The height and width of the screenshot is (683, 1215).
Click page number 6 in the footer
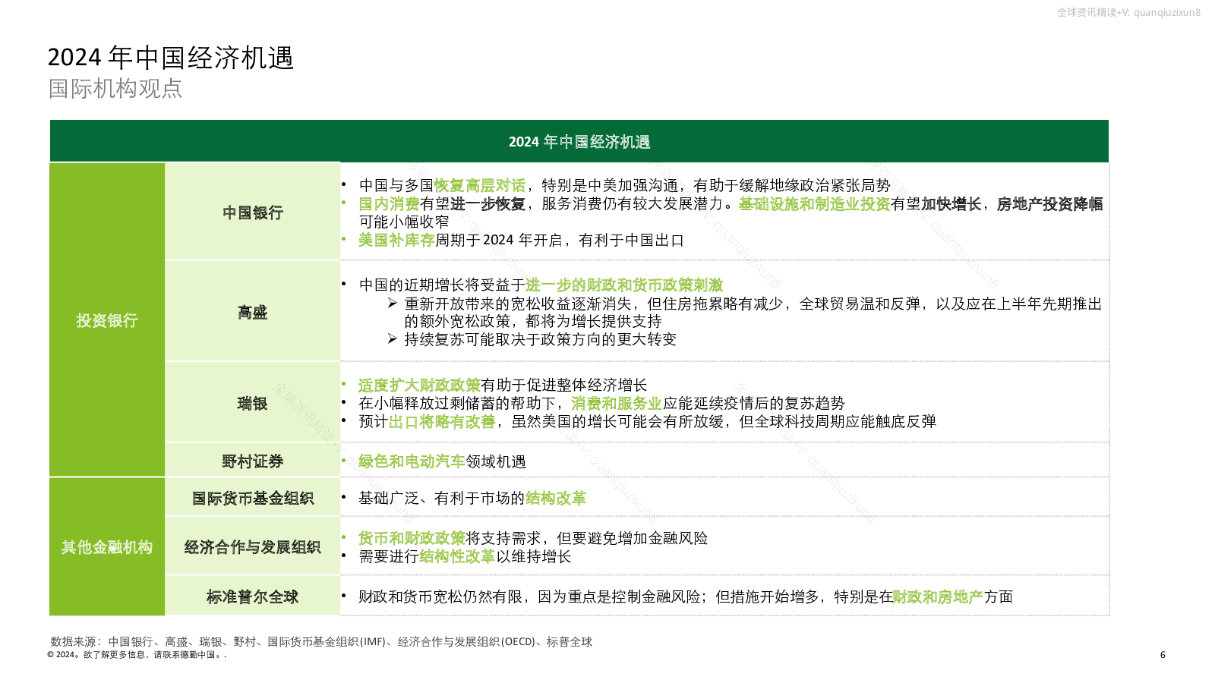pos(1163,655)
